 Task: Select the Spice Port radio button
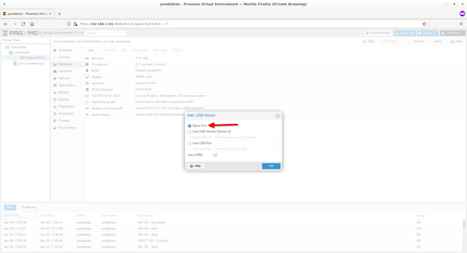(190, 125)
